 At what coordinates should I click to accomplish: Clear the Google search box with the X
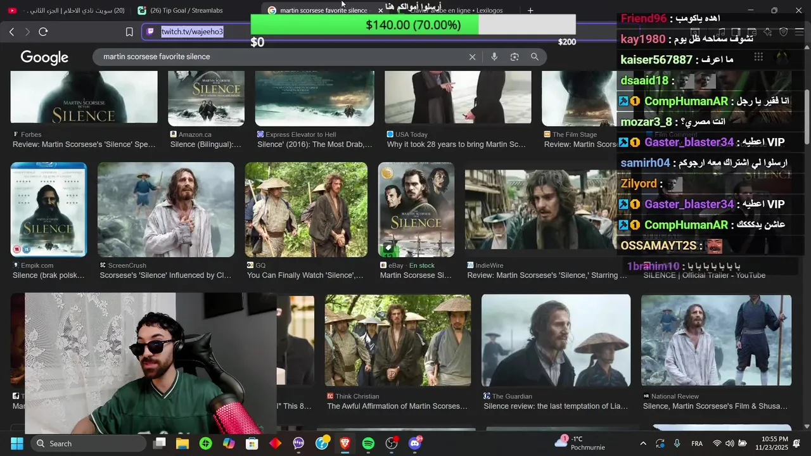[x=472, y=57]
